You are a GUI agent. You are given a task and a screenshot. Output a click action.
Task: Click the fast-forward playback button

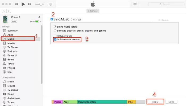point(30,4)
